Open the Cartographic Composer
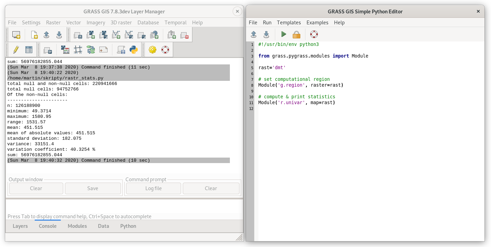The width and height of the screenshot is (491, 247). tap(103, 50)
